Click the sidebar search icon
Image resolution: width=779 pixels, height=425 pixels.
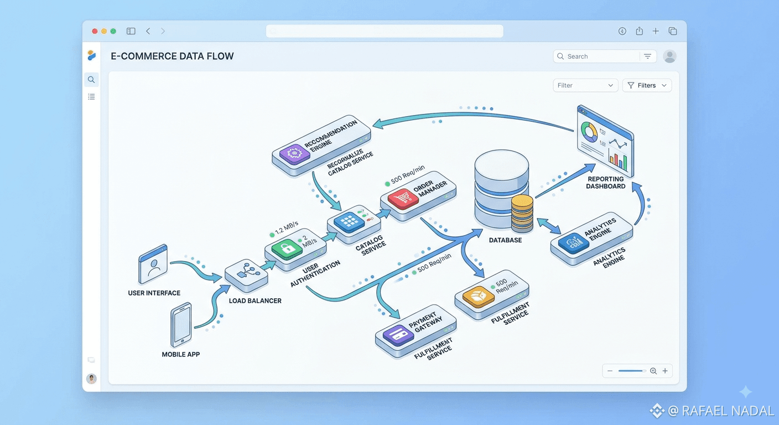(x=91, y=80)
